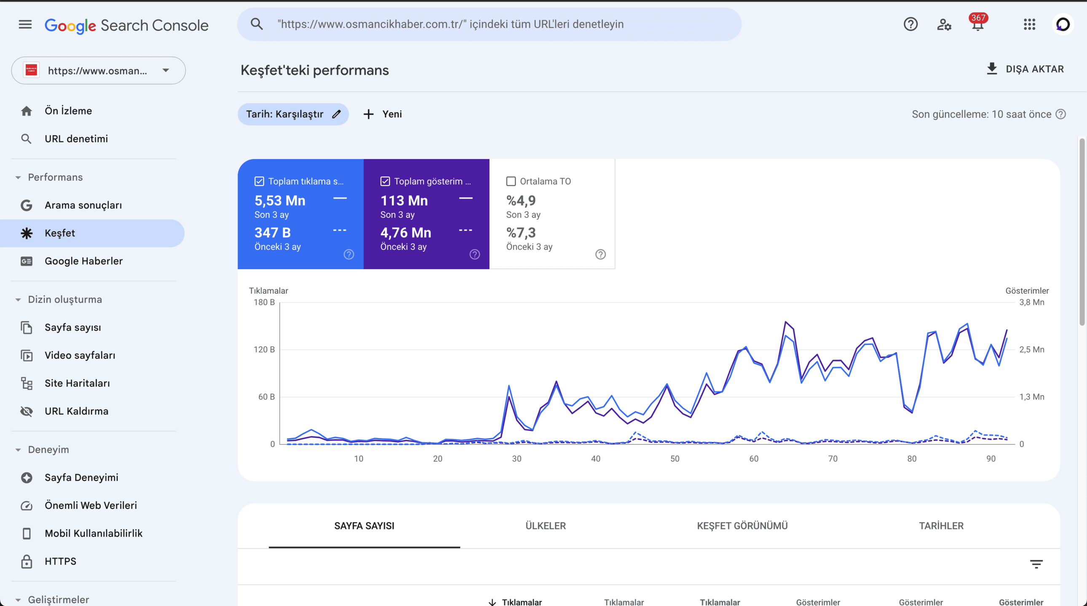Switch to the TARİHLER tab
Viewport: 1087px width, 606px height.
[941, 526]
